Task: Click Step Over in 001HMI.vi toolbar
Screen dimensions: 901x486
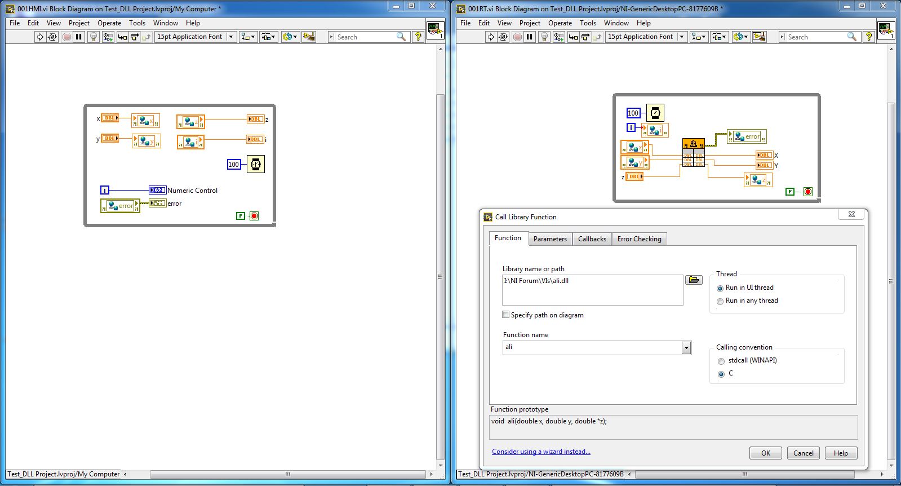Action: point(135,37)
